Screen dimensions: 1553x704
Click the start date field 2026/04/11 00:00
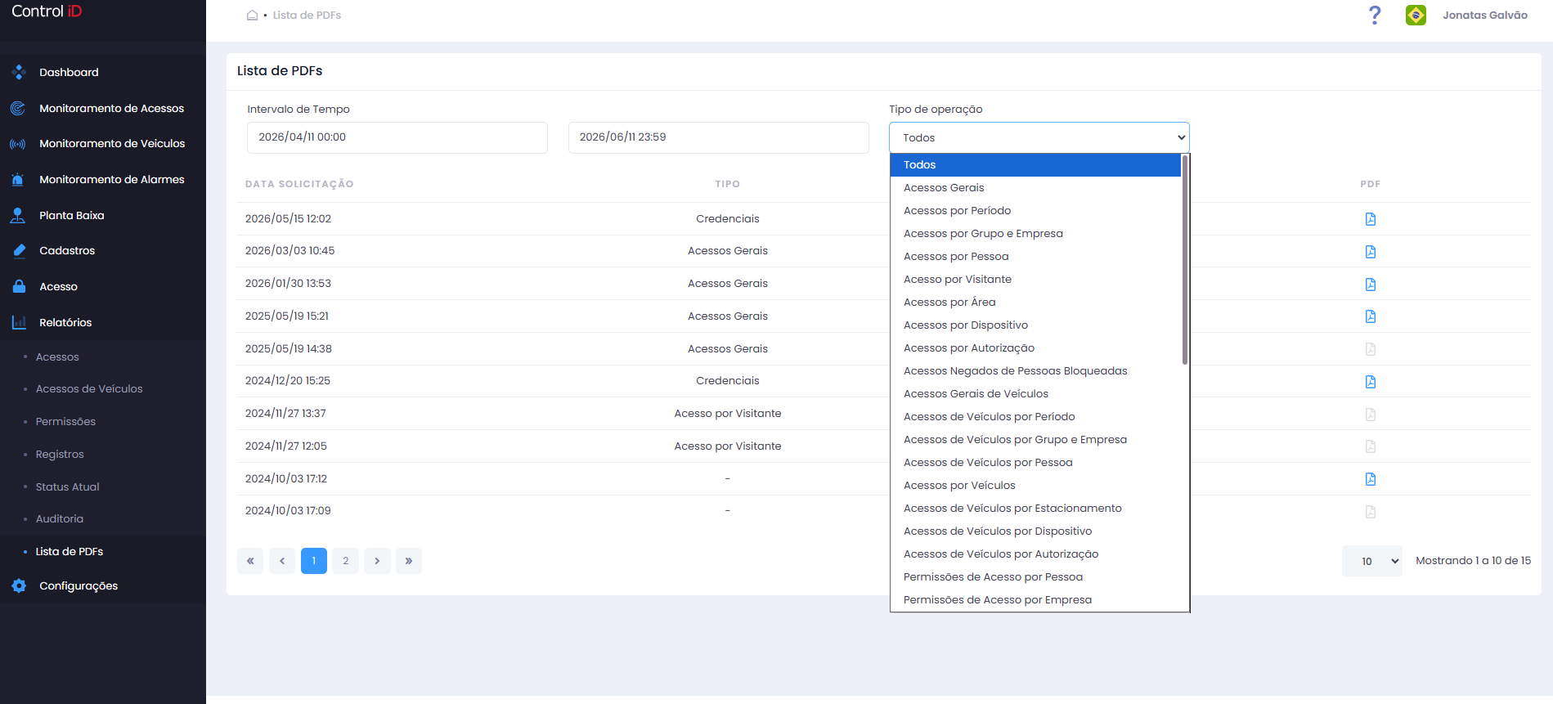pos(397,137)
